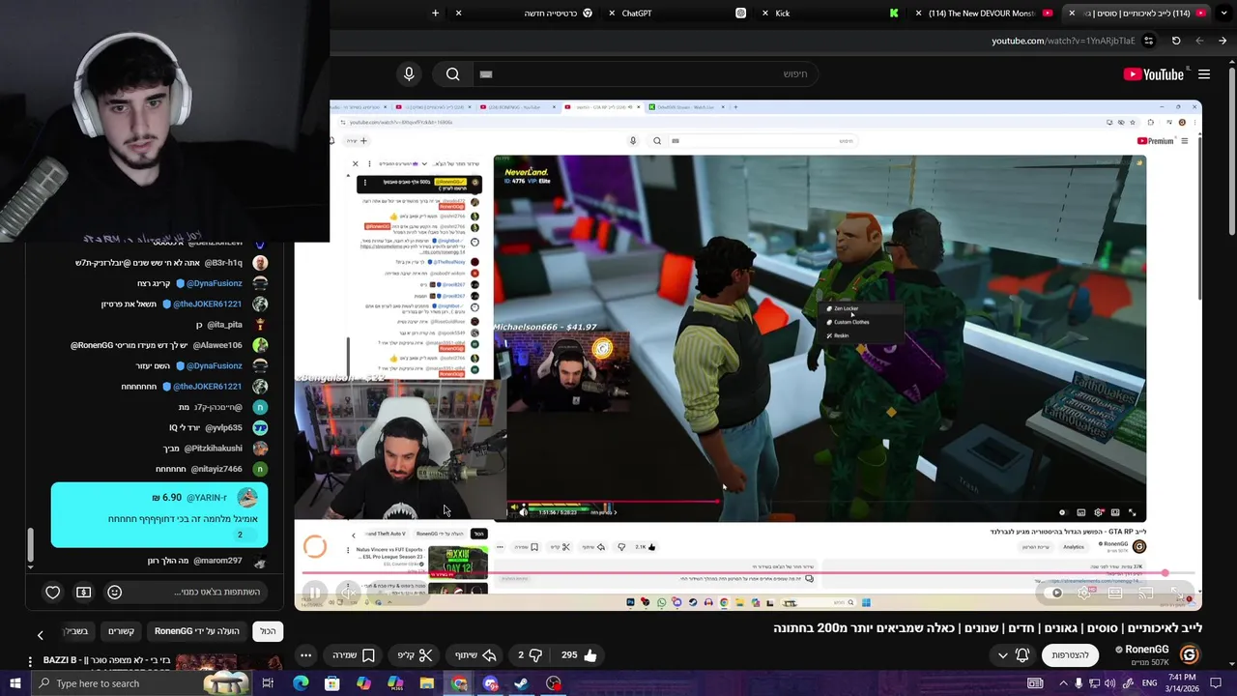Viewport: 1237px width, 696px height.
Task: Dislike the video with thumbs down
Action: [x=529, y=655]
